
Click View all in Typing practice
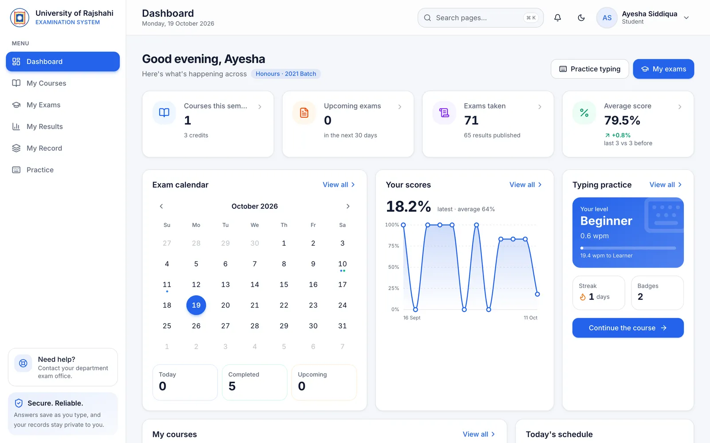[666, 185]
